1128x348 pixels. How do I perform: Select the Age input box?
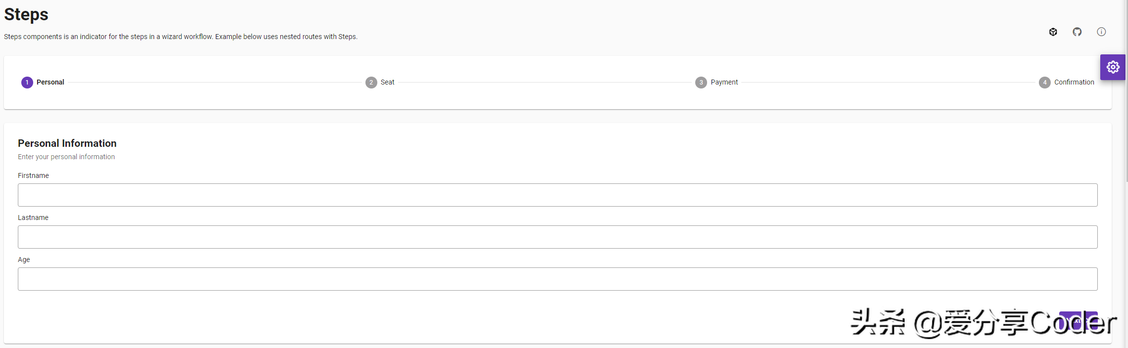(558, 279)
